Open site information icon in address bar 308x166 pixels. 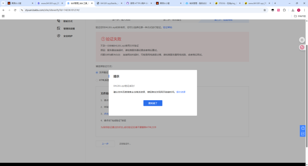pos(22,10)
